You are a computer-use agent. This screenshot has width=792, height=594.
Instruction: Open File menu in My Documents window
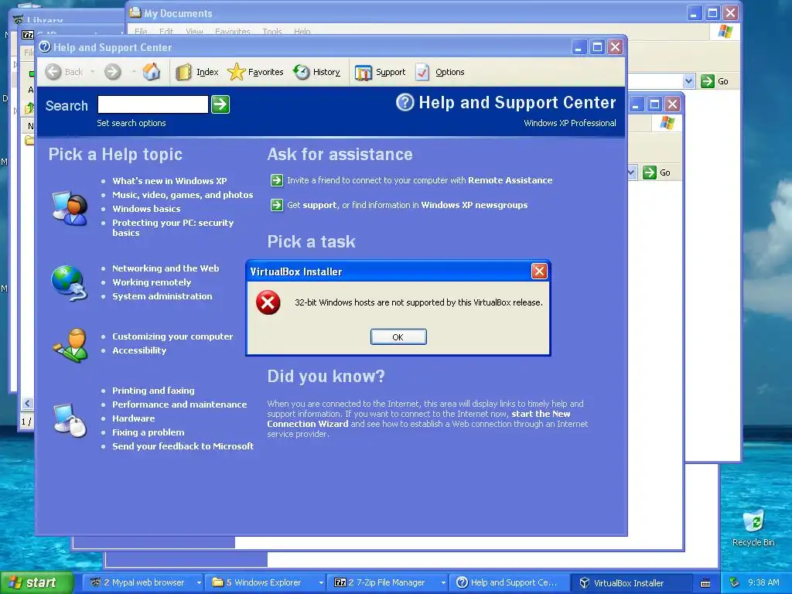pos(141,31)
